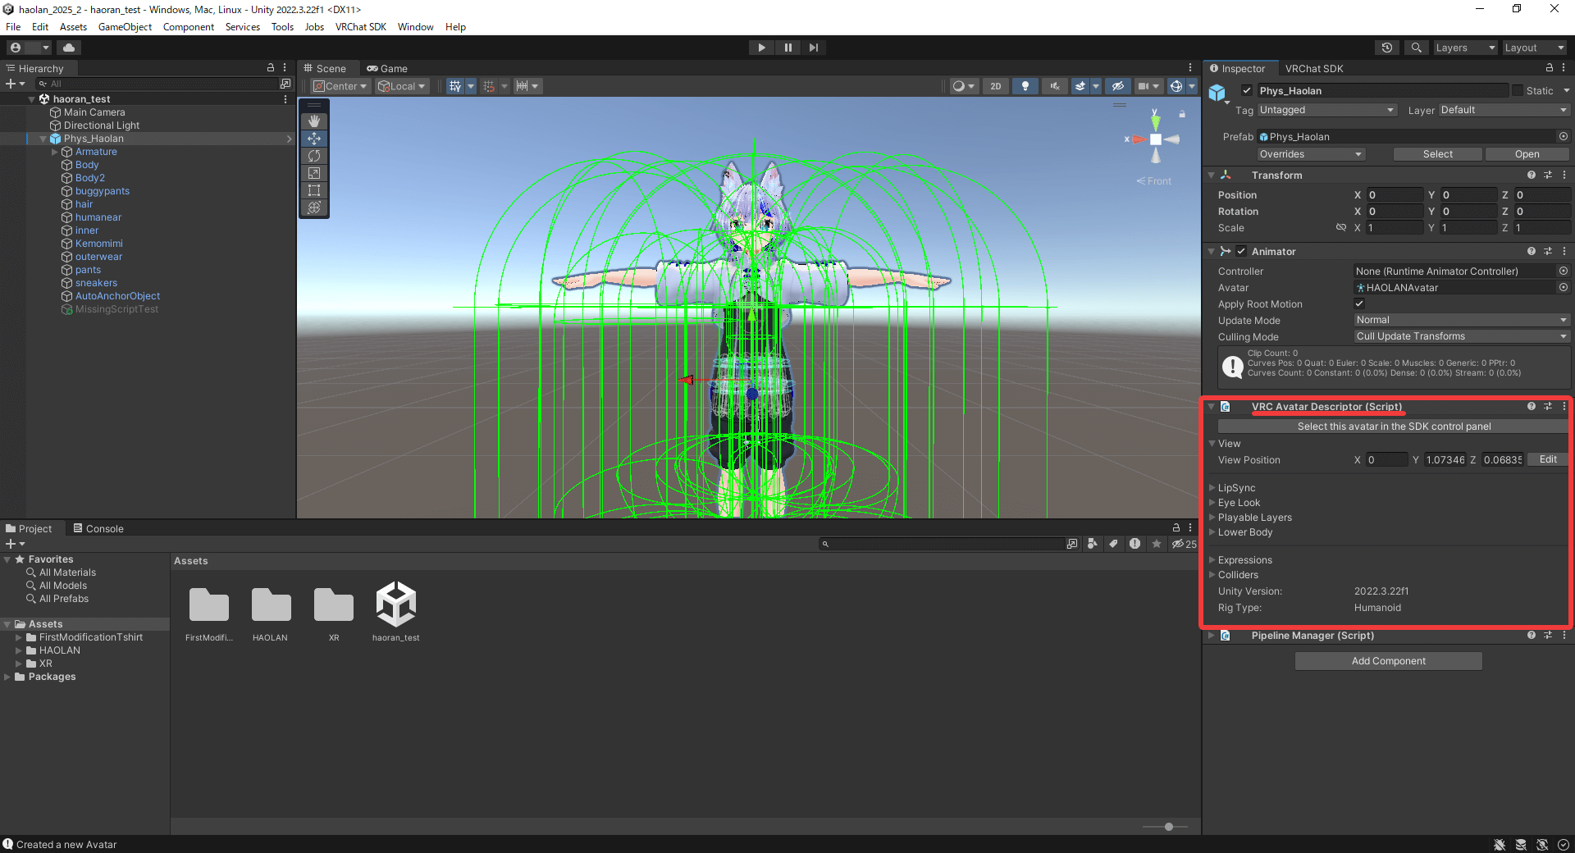Lock the Scene view gizmo rotation

tap(1182, 114)
